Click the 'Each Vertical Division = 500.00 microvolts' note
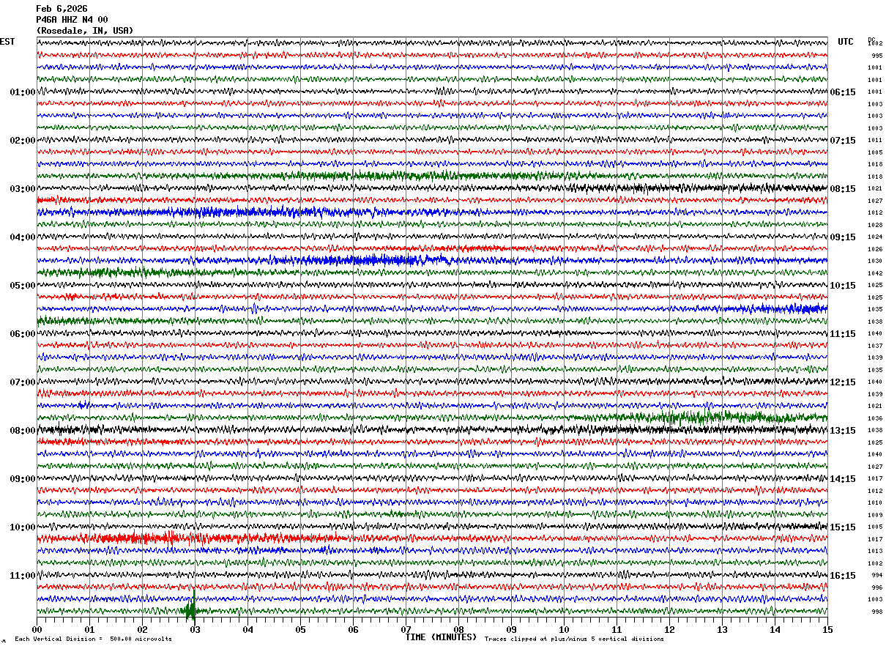The width and height of the screenshot is (886, 649). tap(93, 639)
